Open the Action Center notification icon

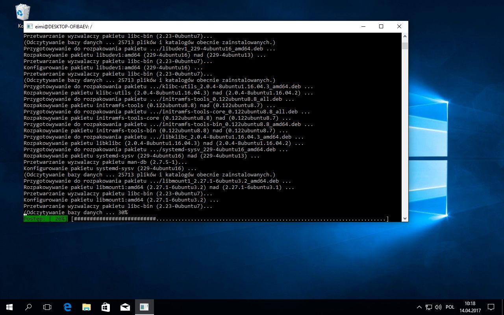coord(491,307)
